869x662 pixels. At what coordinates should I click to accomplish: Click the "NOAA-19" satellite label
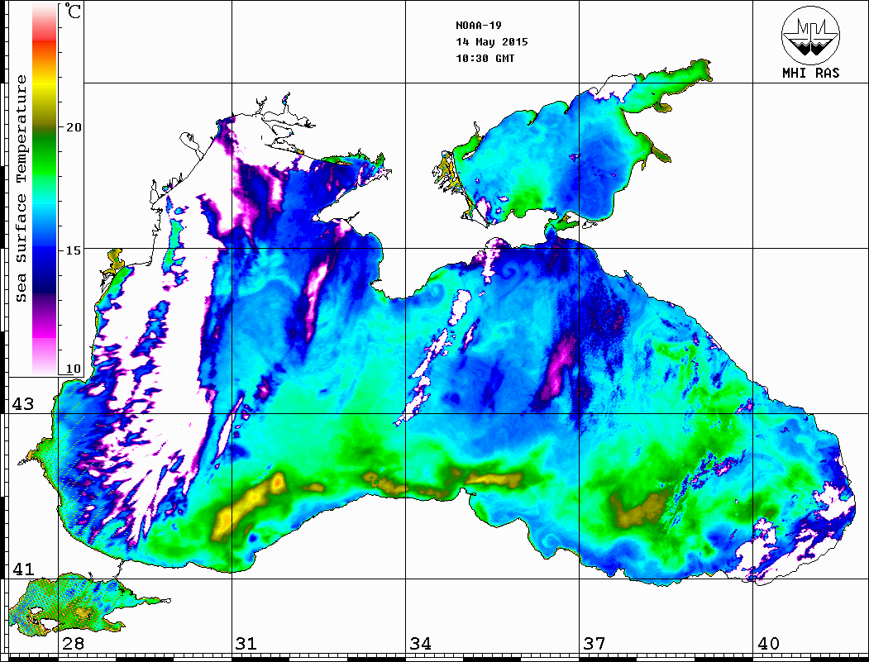pos(478,26)
